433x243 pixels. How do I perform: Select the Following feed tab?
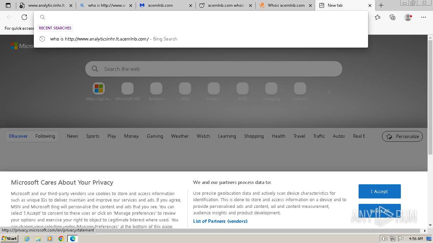pos(45,136)
